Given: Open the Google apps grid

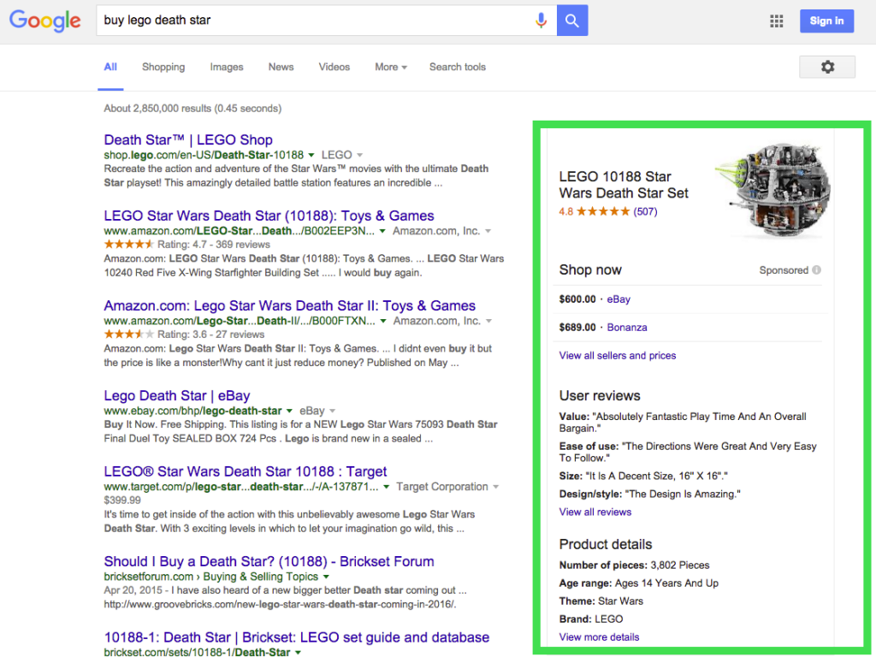Looking at the screenshot, I should coord(777,21).
